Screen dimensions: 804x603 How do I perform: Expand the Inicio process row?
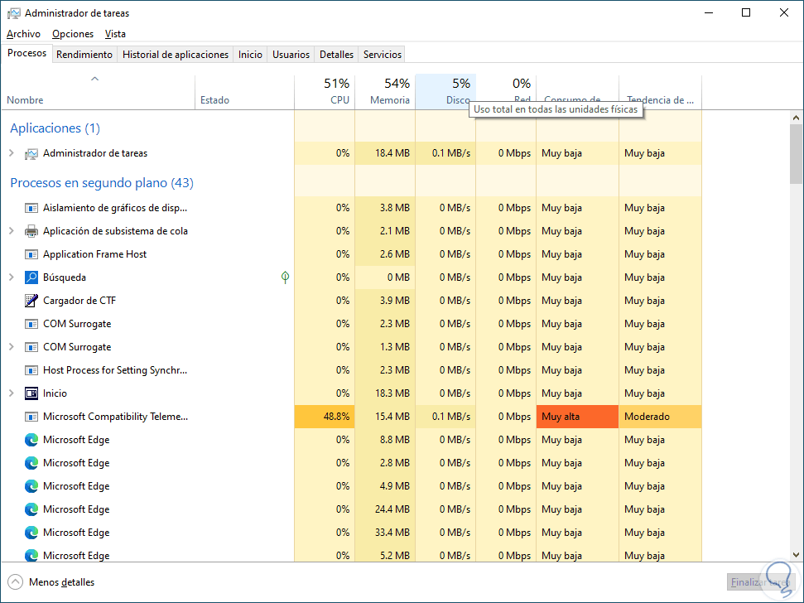click(12, 393)
